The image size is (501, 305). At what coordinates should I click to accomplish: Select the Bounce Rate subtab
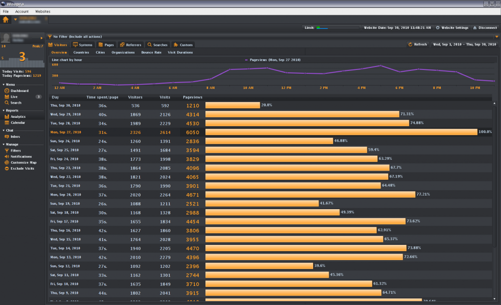pyautogui.click(x=151, y=52)
